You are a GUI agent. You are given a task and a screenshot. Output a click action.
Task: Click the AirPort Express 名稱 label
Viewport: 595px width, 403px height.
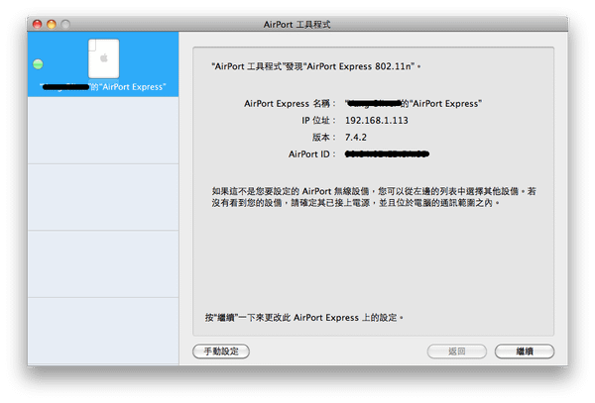(x=291, y=103)
